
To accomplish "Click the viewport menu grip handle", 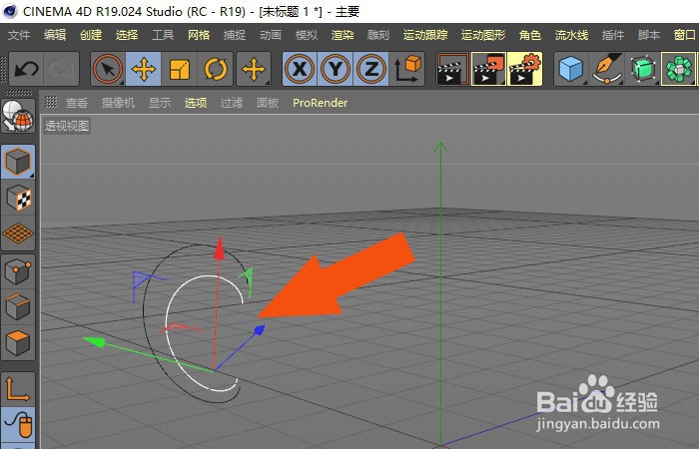I will click(x=51, y=103).
